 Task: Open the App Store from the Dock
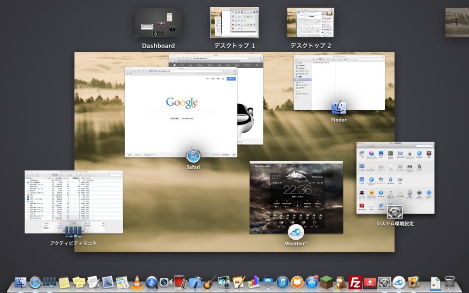click(x=312, y=283)
